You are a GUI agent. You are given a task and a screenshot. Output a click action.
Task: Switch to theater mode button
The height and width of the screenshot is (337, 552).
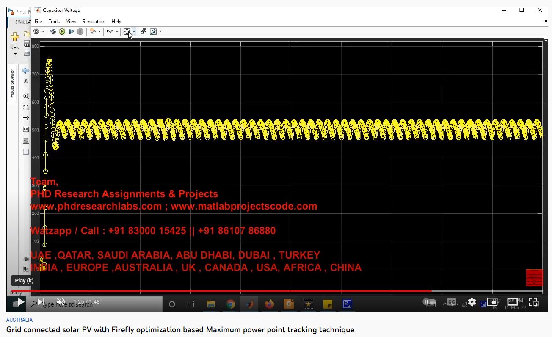[513, 302]
